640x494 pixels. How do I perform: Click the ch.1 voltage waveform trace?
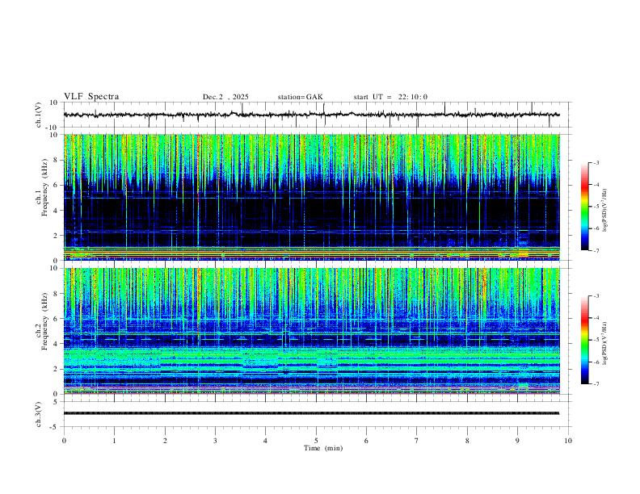pyautogui.click(x=311, y=115)
